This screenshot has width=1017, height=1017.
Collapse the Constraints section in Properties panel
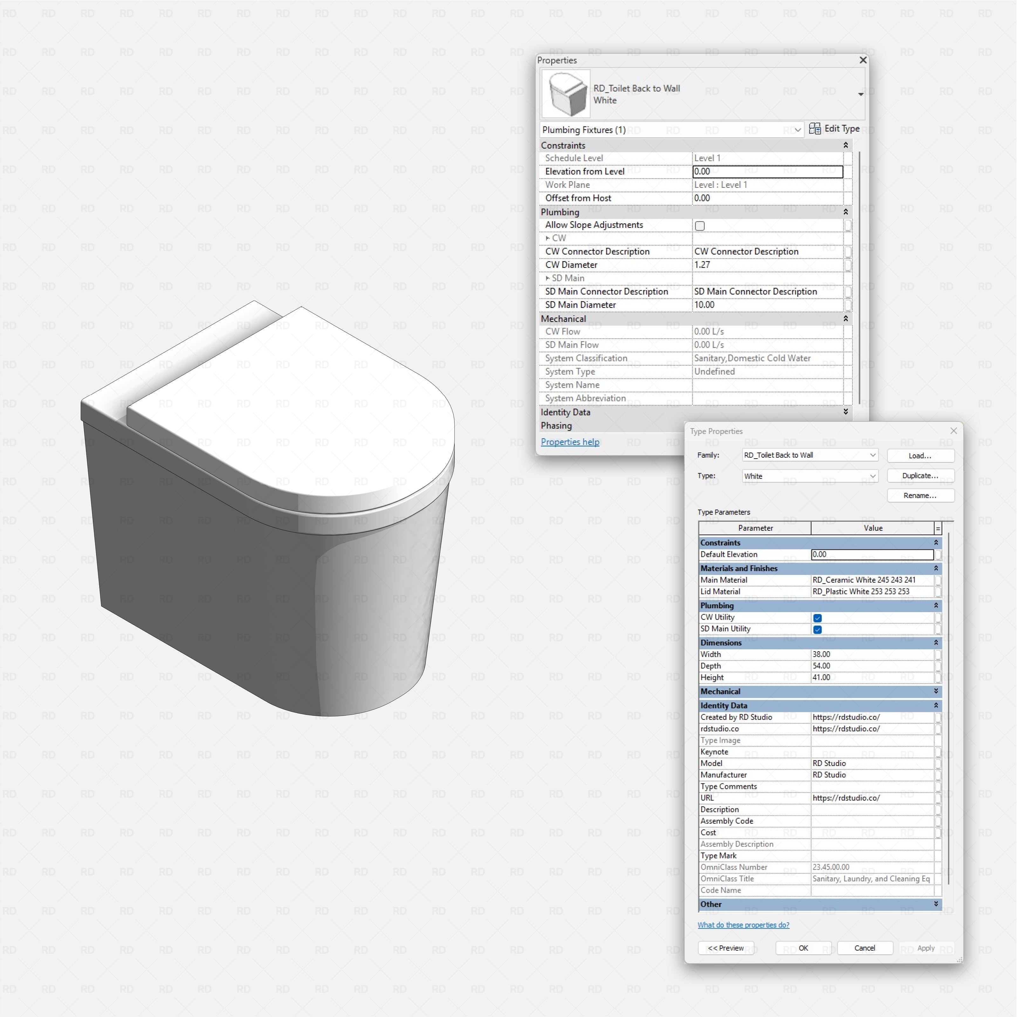point(845,145)
